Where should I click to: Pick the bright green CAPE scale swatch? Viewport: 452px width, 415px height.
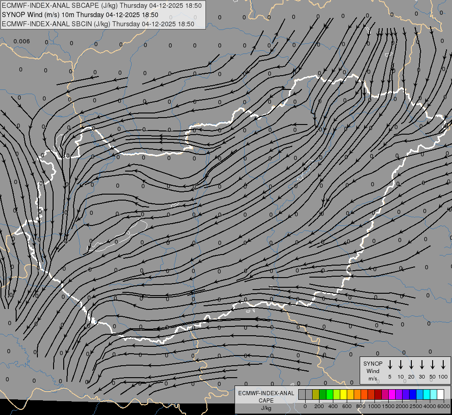[330, 394]
